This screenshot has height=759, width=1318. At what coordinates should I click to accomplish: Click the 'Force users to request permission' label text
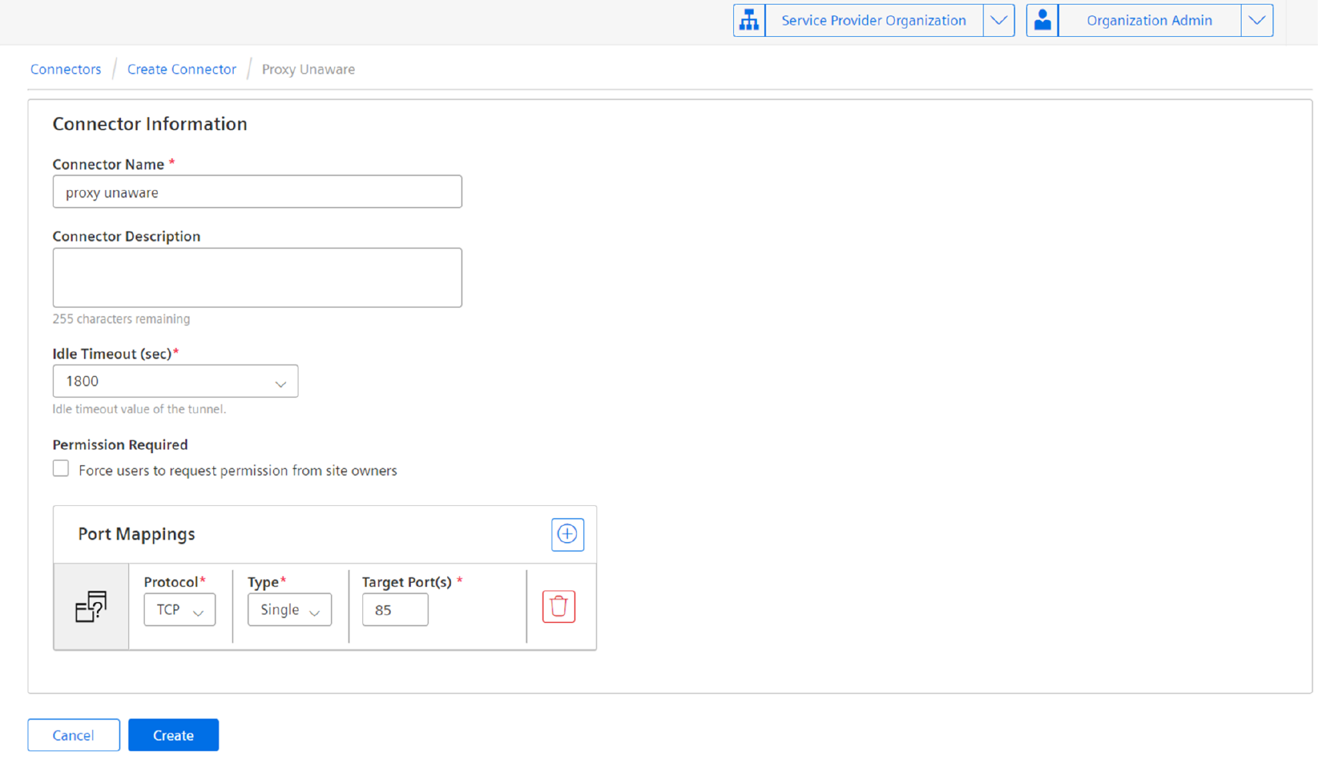[x=238, y=471]
